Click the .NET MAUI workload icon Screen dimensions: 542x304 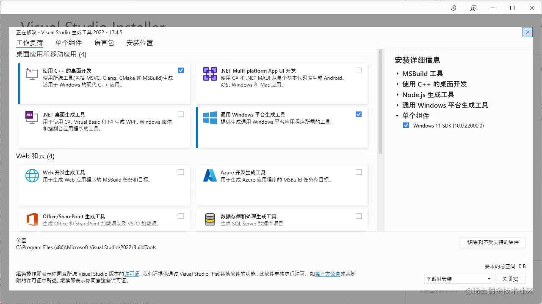coord(210,74)
